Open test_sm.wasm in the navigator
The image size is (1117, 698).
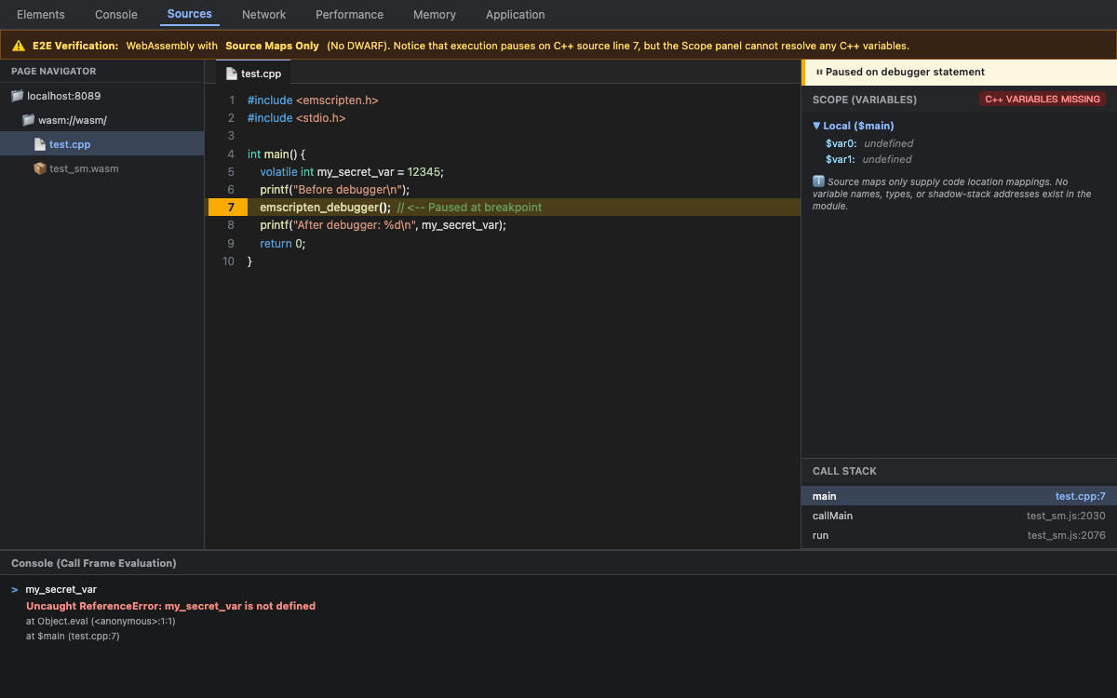(x=101, y=168)
